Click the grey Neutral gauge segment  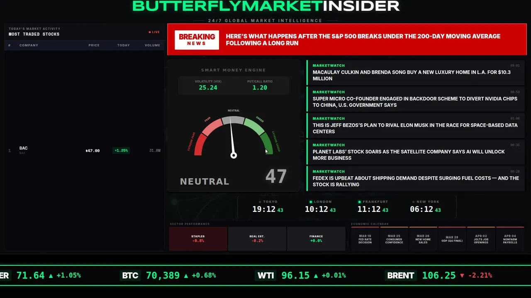point(234,120)
